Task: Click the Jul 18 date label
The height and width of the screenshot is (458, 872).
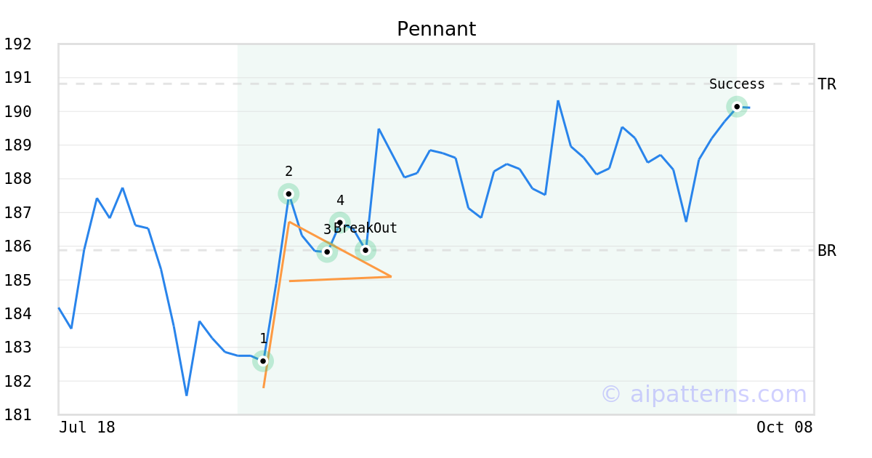Action: pyautogui.click(x=87, y=427)
